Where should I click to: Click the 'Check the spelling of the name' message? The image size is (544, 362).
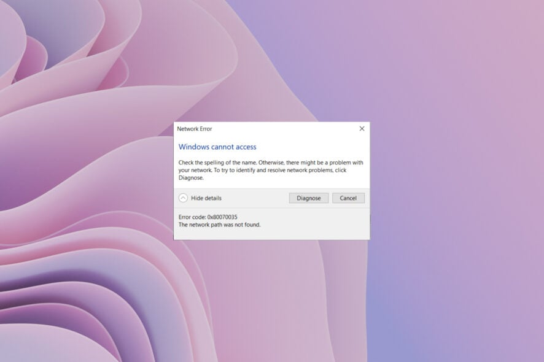tap(271, 170)
